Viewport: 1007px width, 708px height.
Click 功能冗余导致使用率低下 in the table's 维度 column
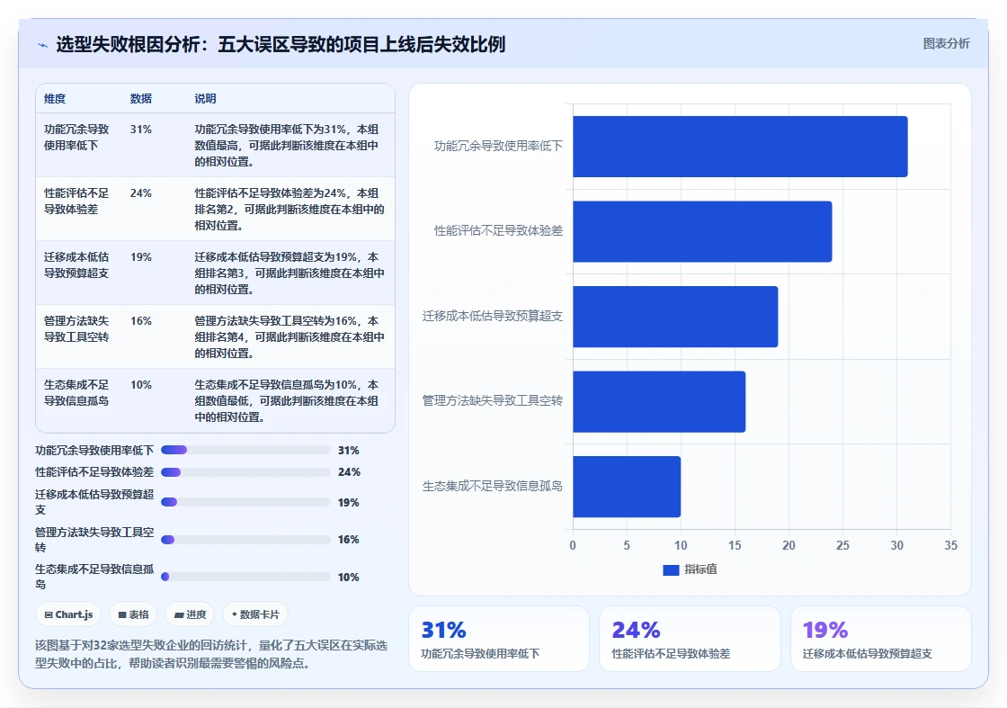click(76, 138)
